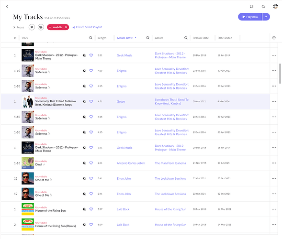Open column settings gear icon
Image resolution: width=282 pixels, height=239 pixels.
pos(274,38)
